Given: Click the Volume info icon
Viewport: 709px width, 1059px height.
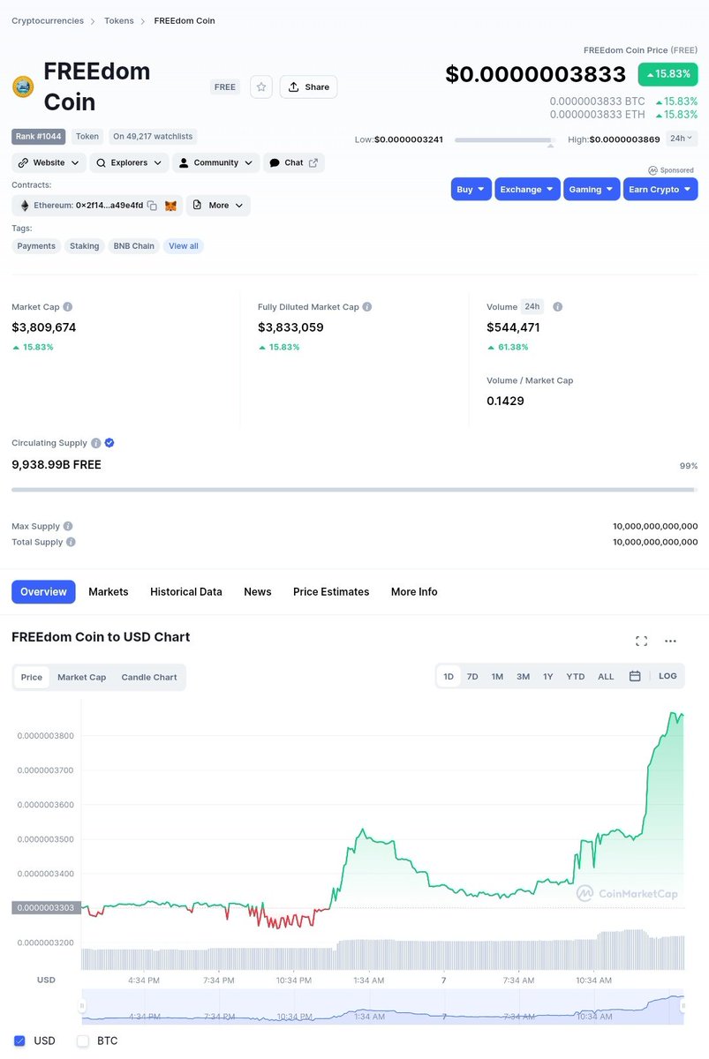Looking at the screenshot, I should (x=557, y=307).
